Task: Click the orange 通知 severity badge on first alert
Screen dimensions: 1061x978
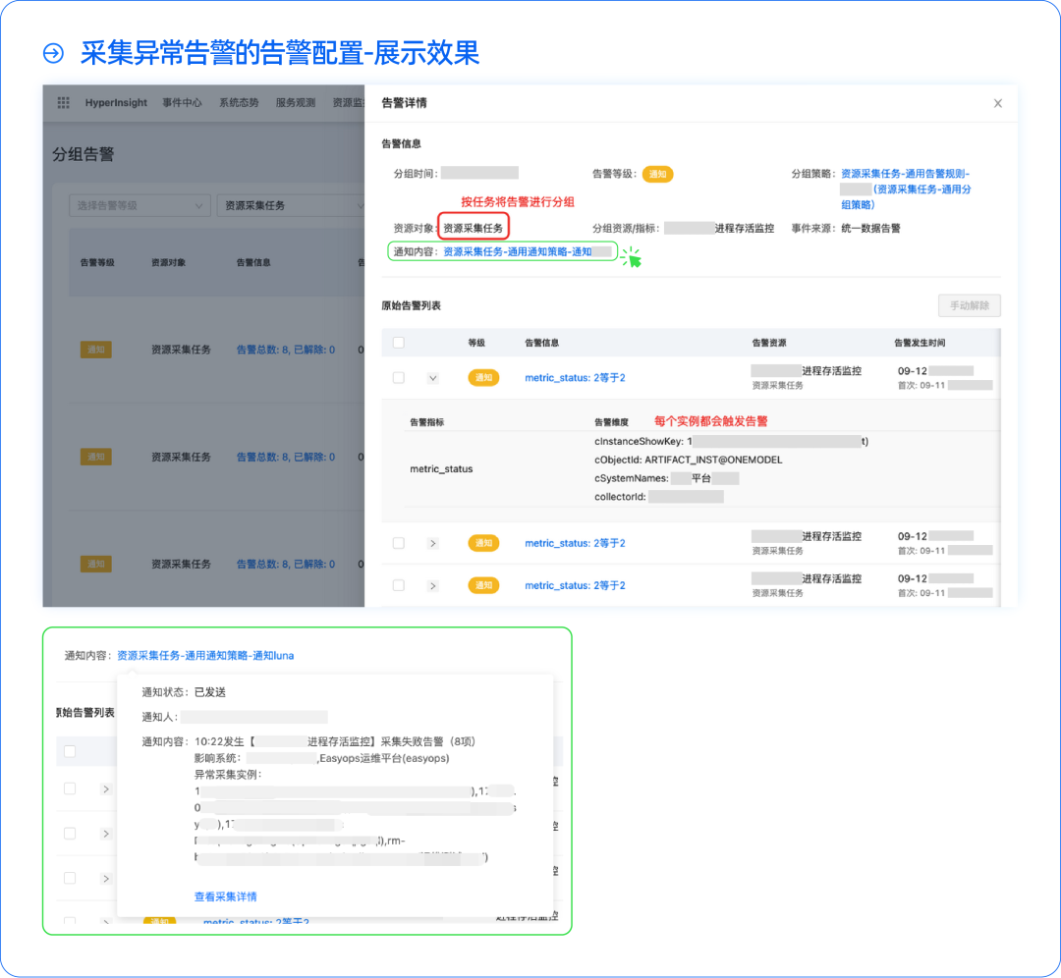Action: click(483, 377)
